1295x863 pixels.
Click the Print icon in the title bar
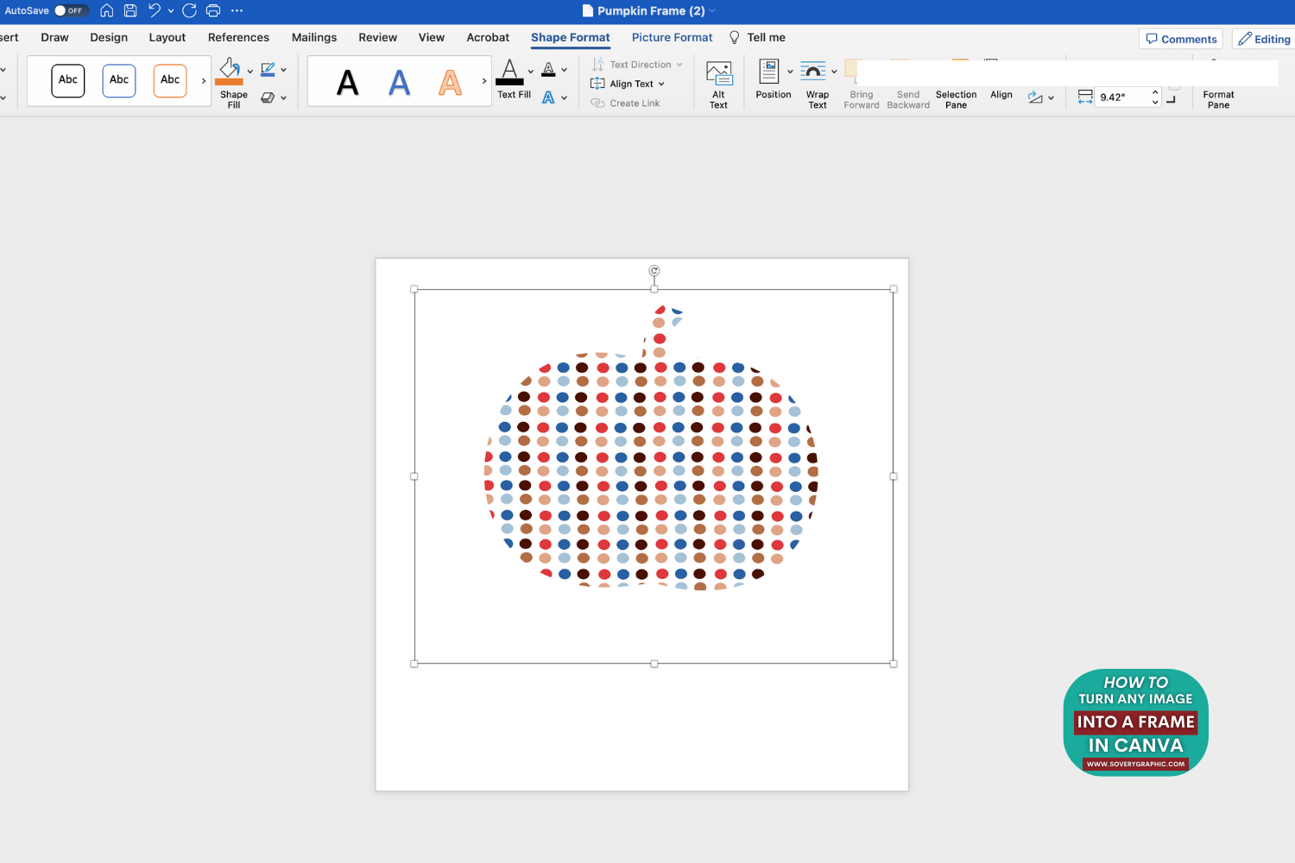coord(212,10)
